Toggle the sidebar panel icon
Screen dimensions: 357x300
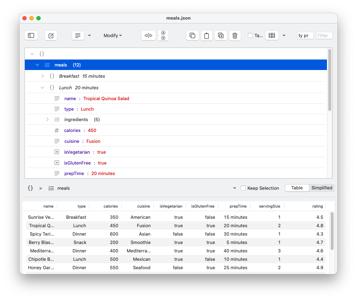click(x=31, y=35)
